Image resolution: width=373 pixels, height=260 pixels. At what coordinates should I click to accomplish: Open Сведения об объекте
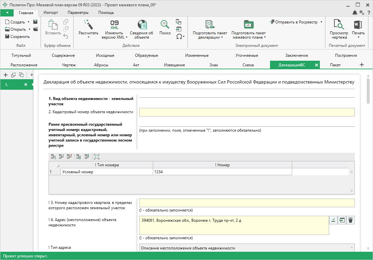click(141, 25)
